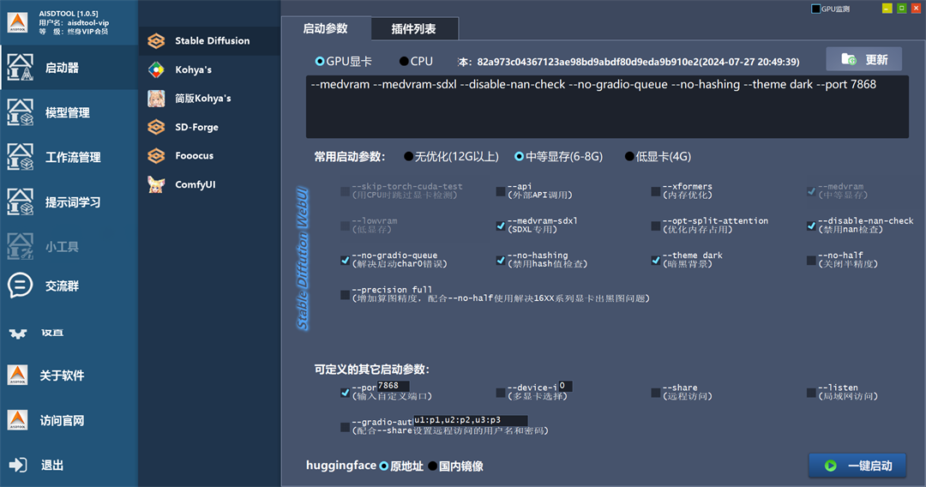Screen dimensions: 926x487
Task: Enable the --device-id checkbox
Action: (x=501, y=393)
